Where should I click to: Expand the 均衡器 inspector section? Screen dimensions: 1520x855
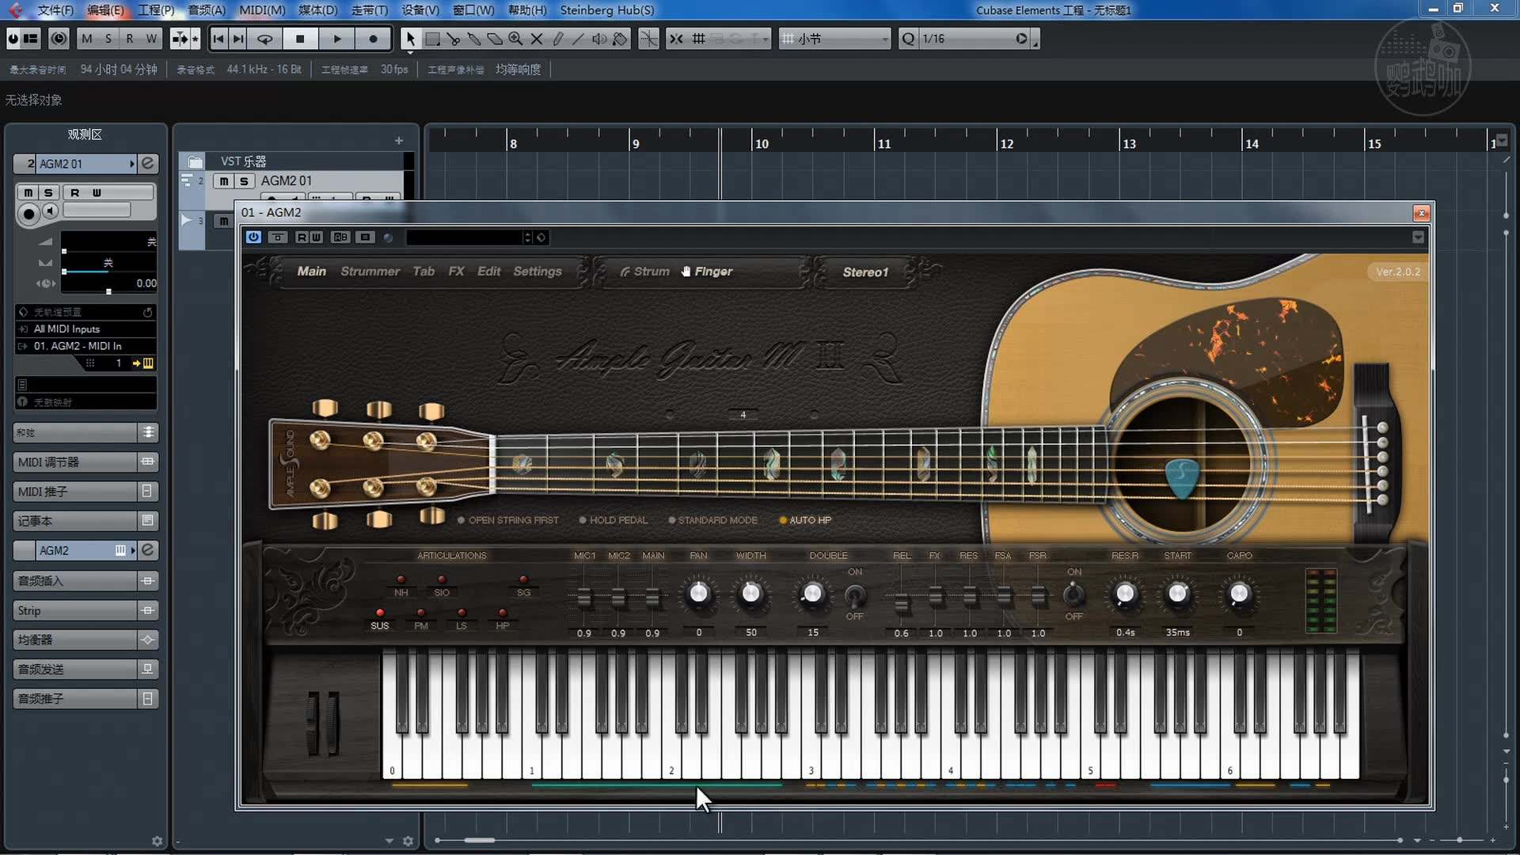(x=85, y=640)
